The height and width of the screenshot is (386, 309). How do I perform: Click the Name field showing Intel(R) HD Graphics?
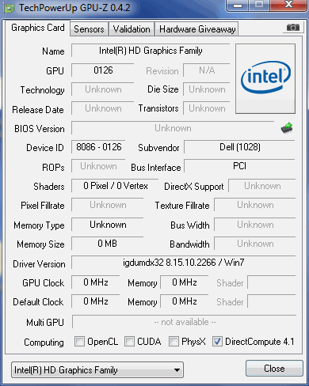coord(151,51)
